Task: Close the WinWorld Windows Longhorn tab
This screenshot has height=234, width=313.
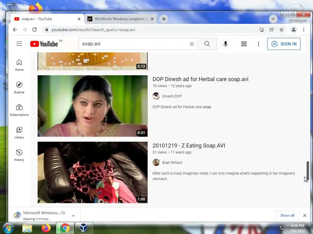Action: click(x=152, y=19)
